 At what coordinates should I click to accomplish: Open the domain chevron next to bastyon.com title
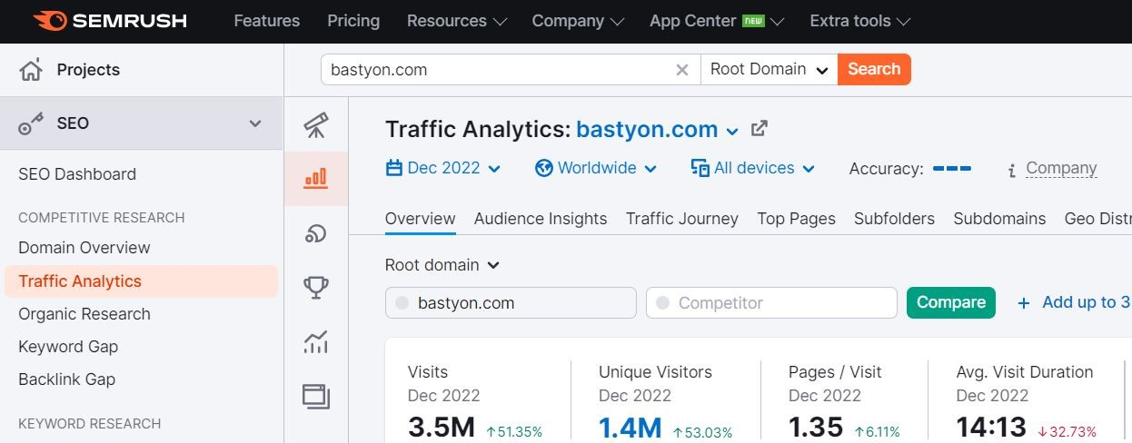(x=732, y=131)
